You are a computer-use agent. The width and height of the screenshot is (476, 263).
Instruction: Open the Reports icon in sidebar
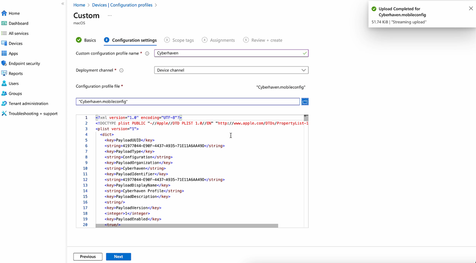pos(4,74)
